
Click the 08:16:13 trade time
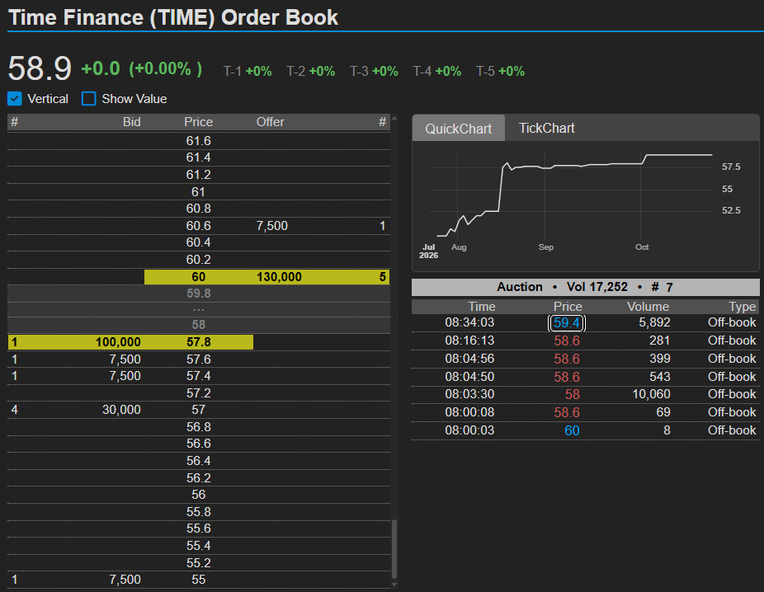coord(469,341)
